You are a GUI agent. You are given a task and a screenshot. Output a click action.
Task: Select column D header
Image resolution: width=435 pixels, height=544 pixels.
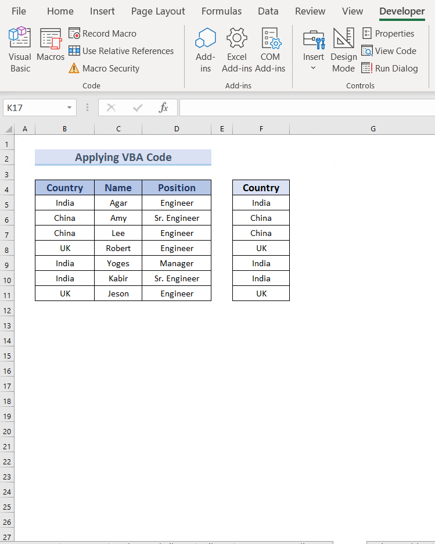coord(177,128)
